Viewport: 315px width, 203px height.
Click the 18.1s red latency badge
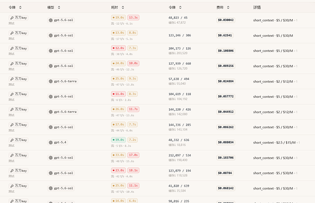133,170
